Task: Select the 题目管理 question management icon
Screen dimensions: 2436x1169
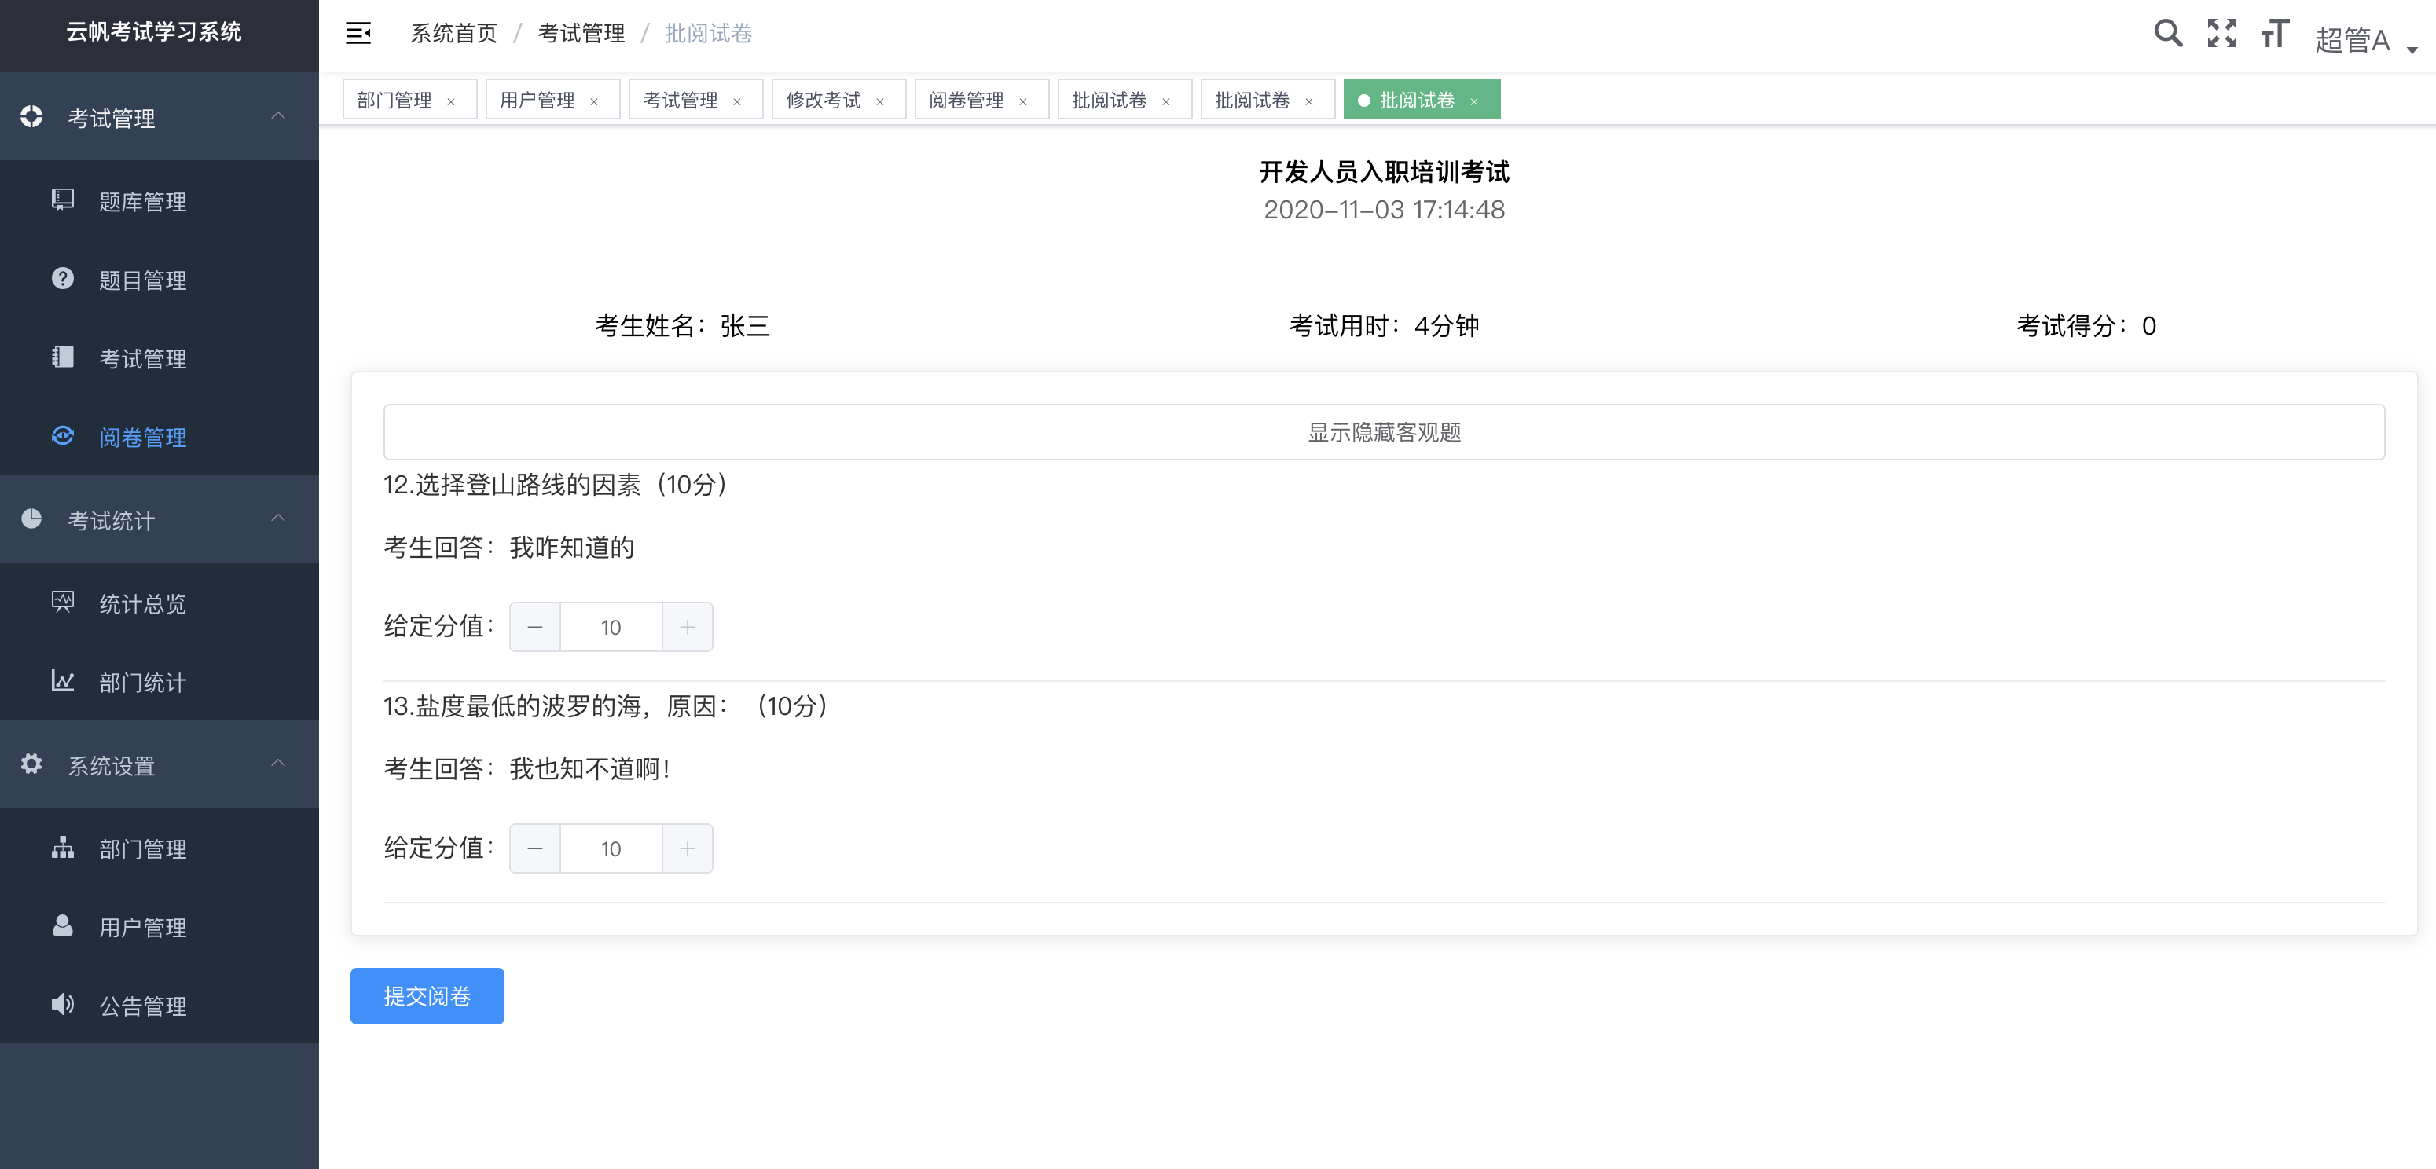Action: tap(61, 280)
